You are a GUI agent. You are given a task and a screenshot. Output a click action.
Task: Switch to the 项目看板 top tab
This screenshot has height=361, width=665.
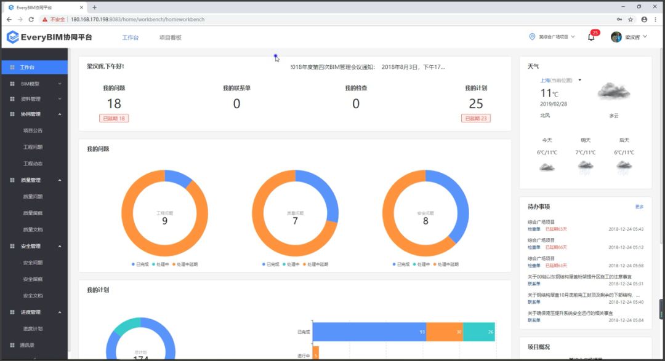tap(170, 38)
